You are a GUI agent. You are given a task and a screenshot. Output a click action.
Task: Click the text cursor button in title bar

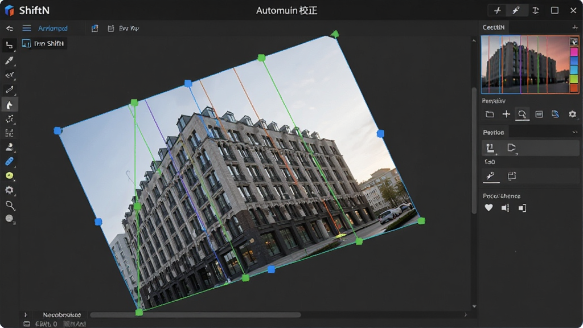click(x=535, y=10)
